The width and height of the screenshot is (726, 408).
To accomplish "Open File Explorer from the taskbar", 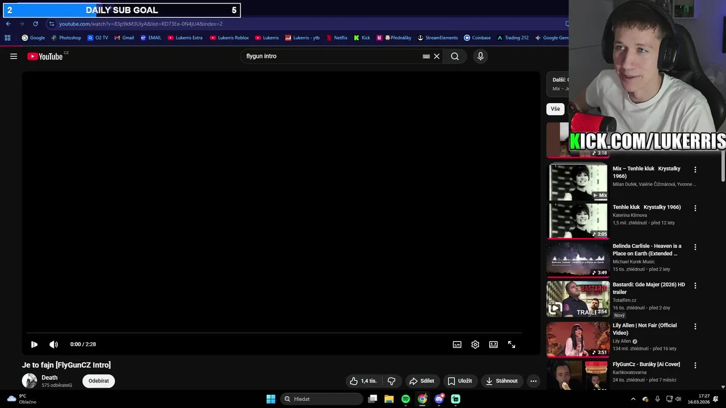I will coord(389,399).
